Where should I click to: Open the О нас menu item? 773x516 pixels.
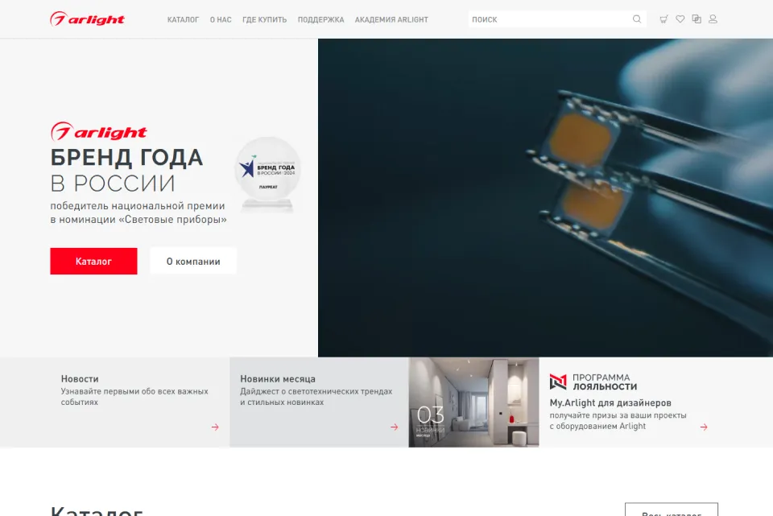(x=221, y=19)
